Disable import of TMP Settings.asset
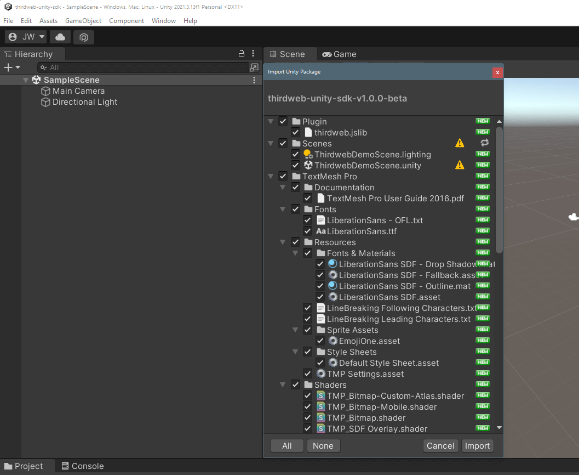Viewport: 579px width, 475px height. click(x=307, y=374)
